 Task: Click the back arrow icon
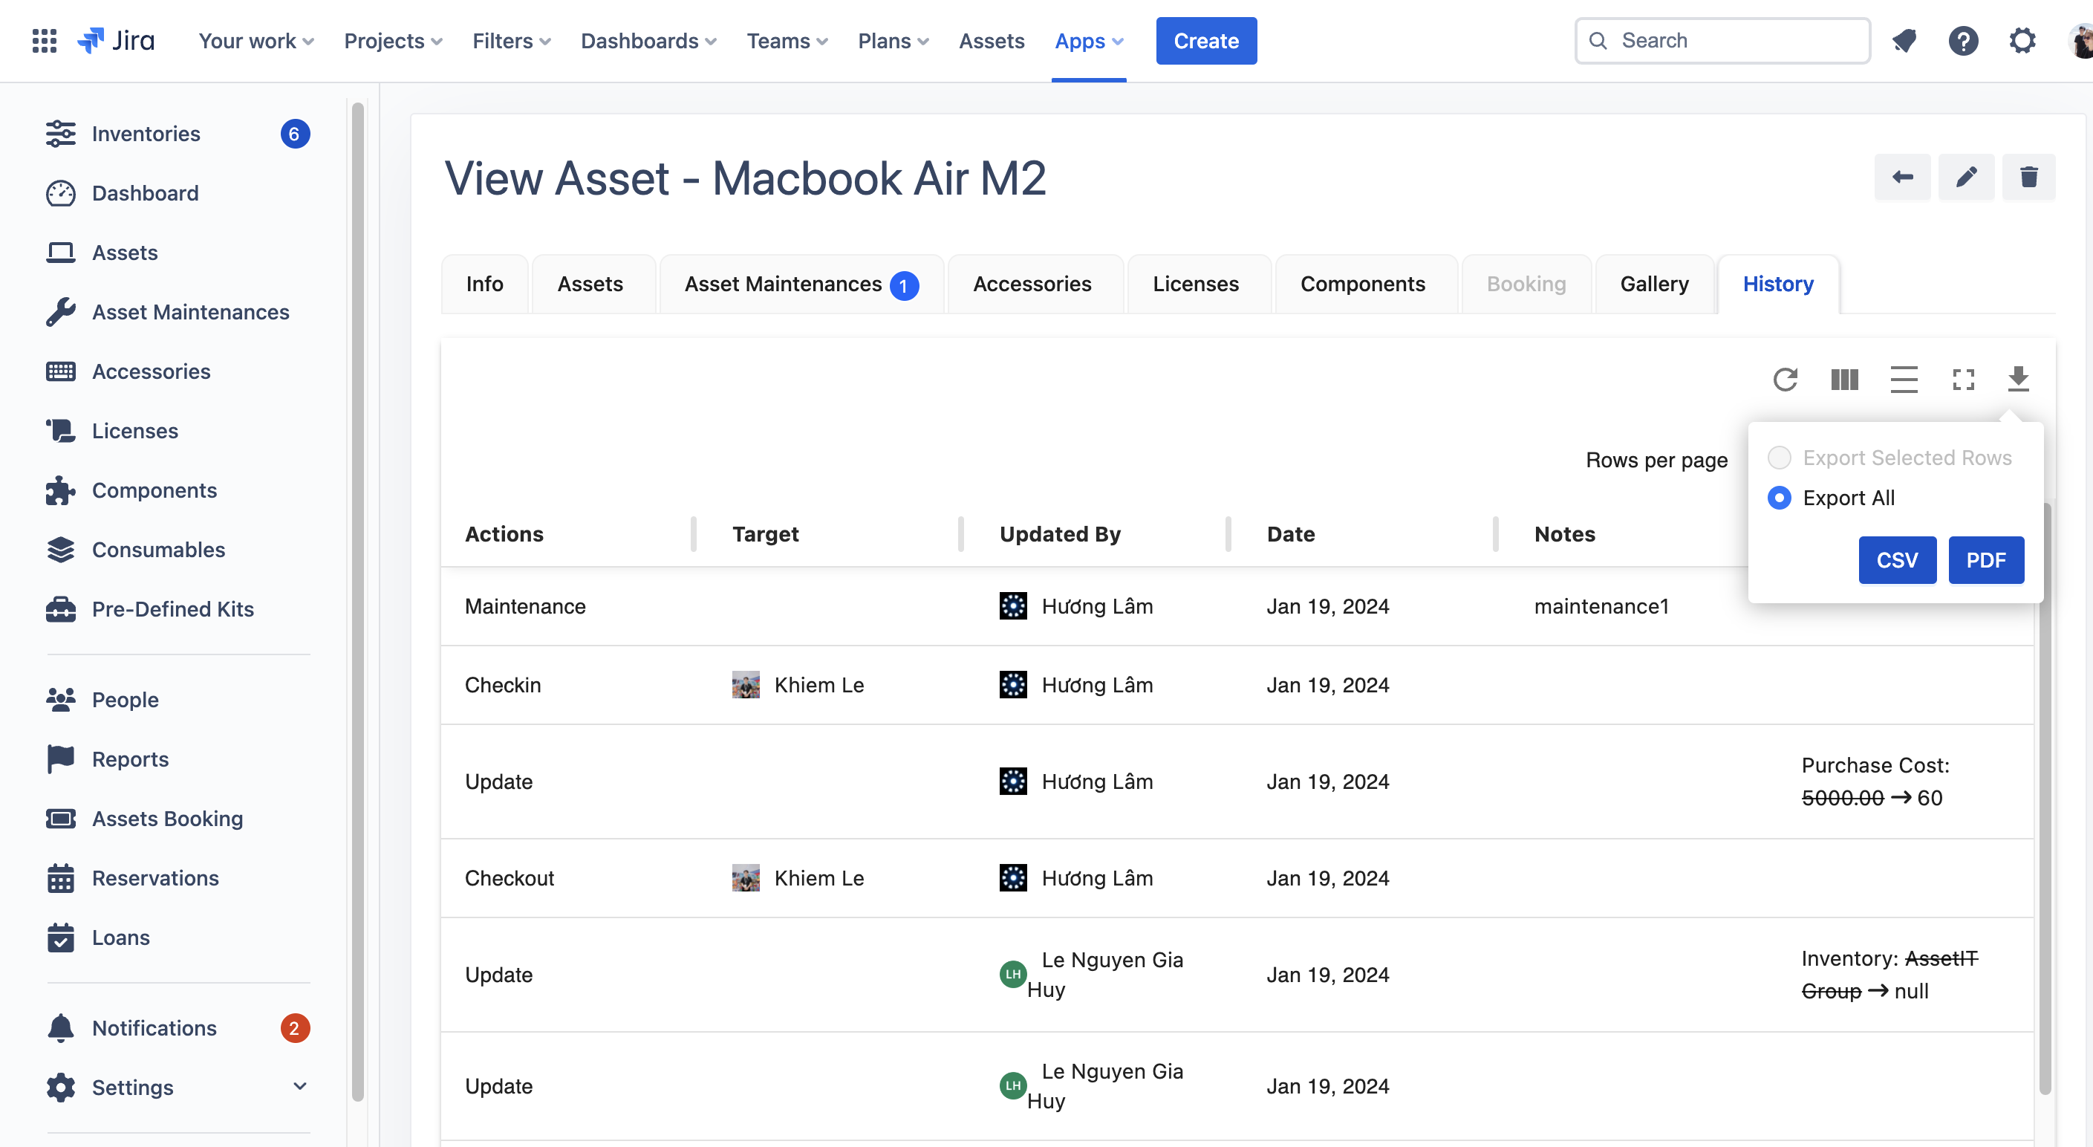[1902, 178]
